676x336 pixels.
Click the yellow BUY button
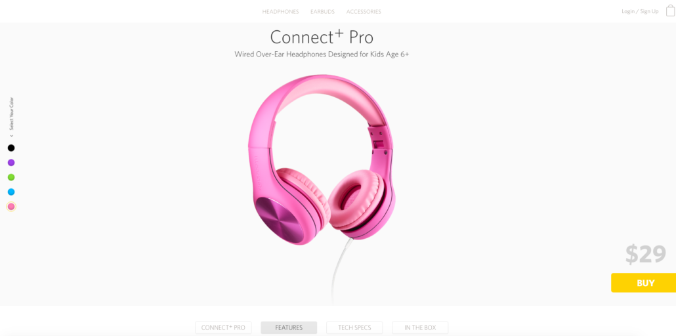pyautogui.click(x=644, y=283)
